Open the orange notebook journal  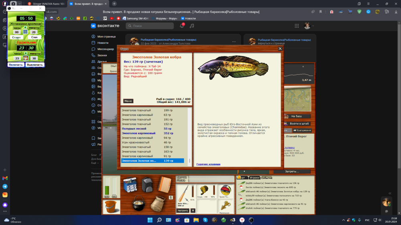click(164, 185)
